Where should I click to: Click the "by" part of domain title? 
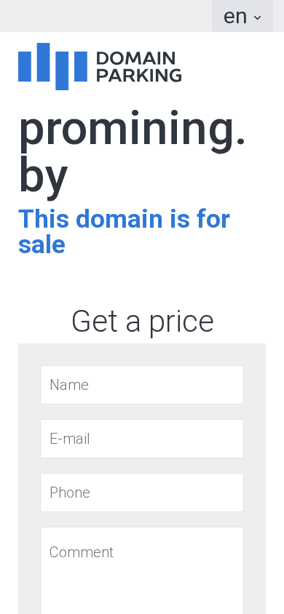(x=43, y=175)
